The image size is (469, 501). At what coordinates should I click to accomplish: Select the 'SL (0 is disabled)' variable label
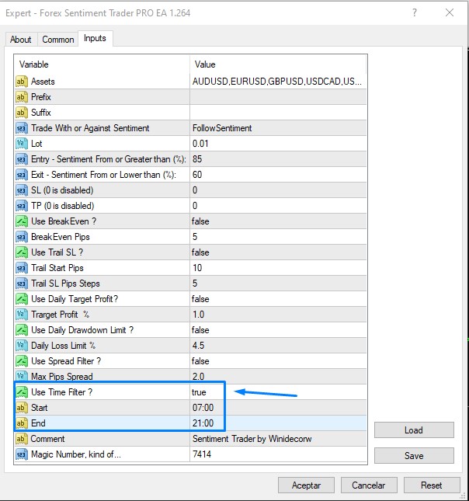pos(62,190)
